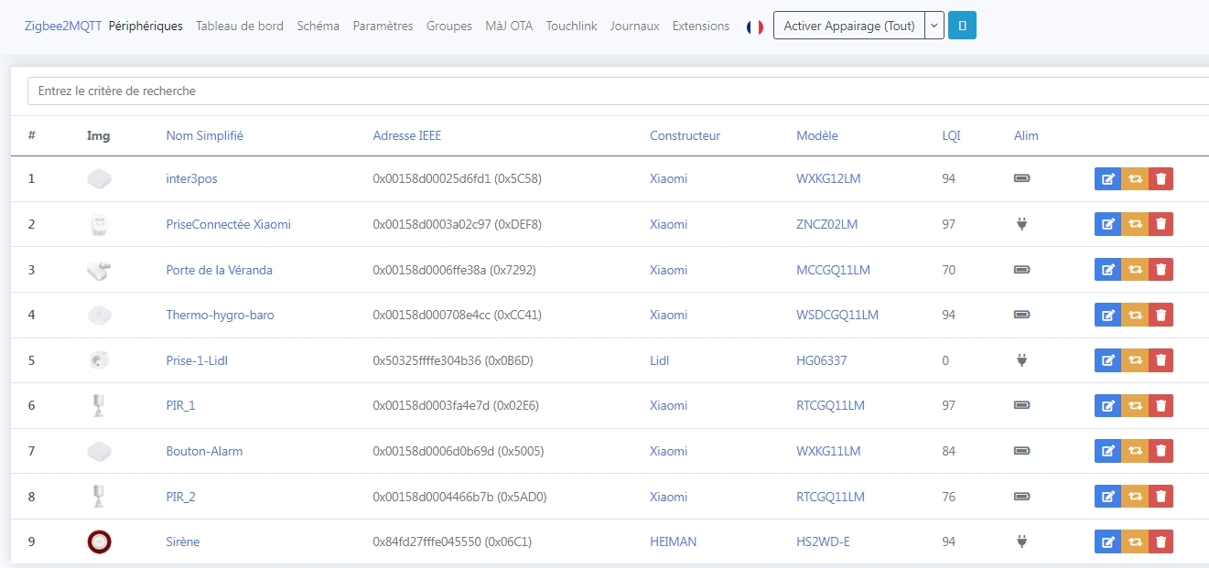Click the orange reconfigure icon for Prise-1-Lidl
1209x568 pixels.
click(x=1135, y=360)
